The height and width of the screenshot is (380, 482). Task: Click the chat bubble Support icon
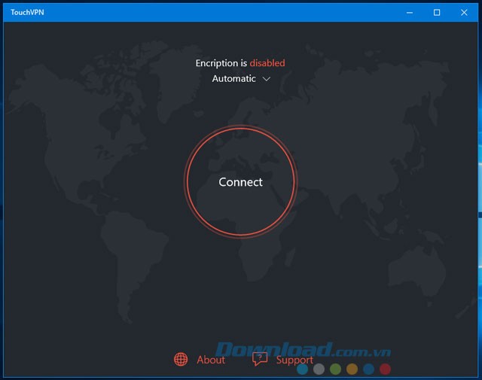click(260, 360)
